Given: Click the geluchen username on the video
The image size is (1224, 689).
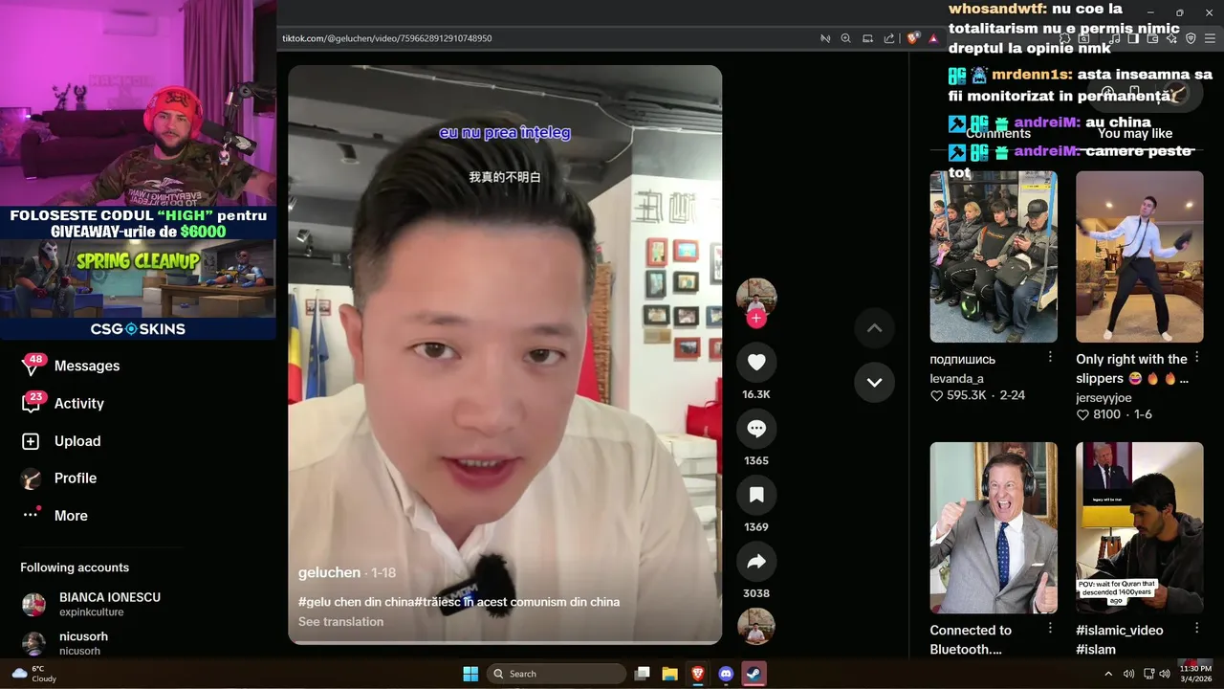Looking at the screenshot, I should point(329,572).
